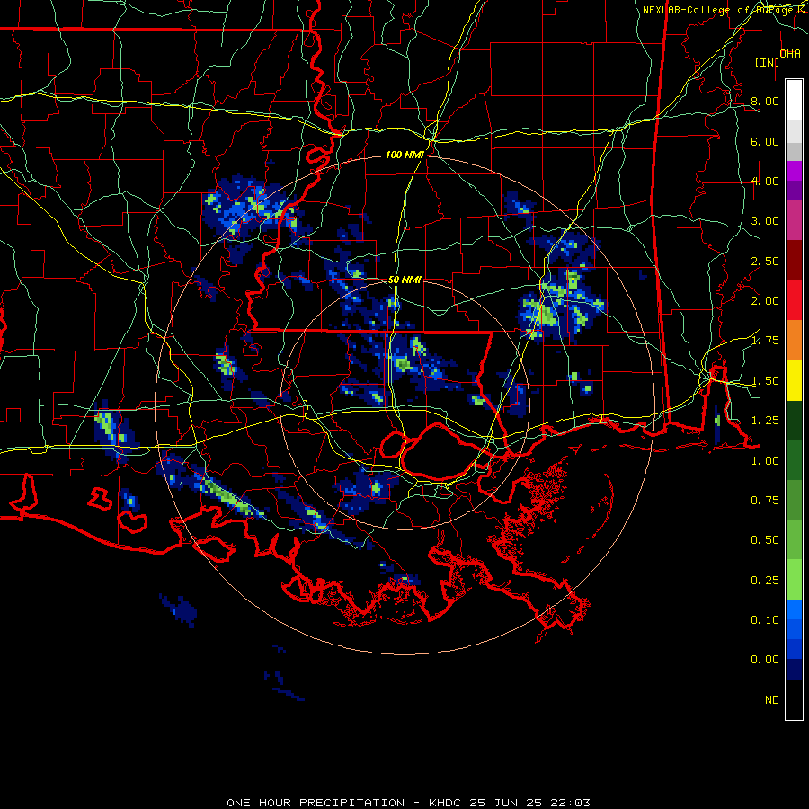Click the yellow swatch in the precipitation legend
The width and height of the screenshot is (809, 809).
794,380
